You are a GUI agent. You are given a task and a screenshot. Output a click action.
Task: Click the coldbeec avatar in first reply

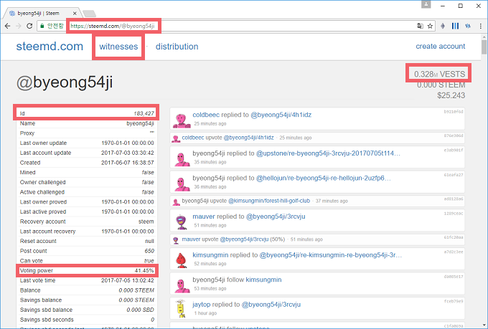coord(182,120)
